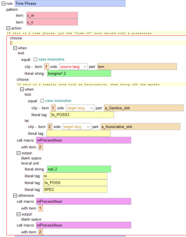Edit the part field containing lem
This screenshot has width=186, height=237.
(137, 67)
